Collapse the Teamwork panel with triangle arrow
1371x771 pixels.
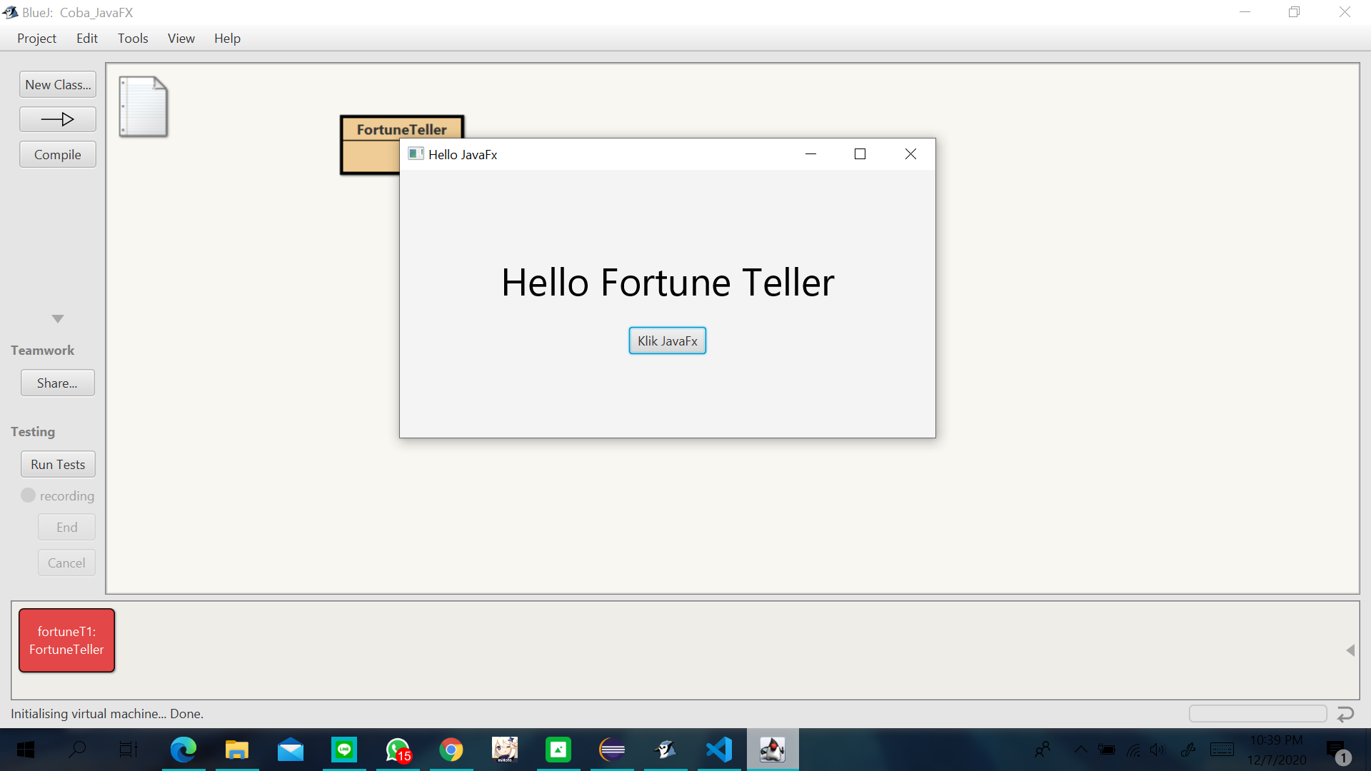58,319
